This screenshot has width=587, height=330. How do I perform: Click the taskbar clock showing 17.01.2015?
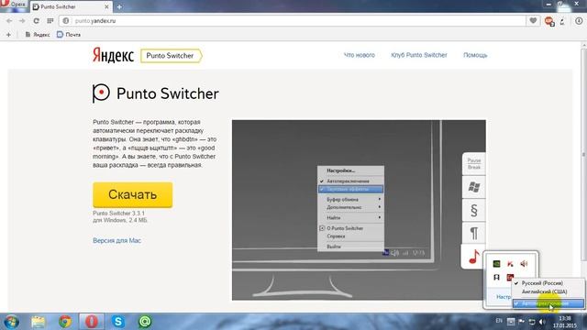point(565,322)
